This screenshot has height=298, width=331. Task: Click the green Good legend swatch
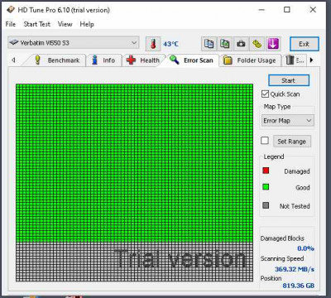pos(266,187)
